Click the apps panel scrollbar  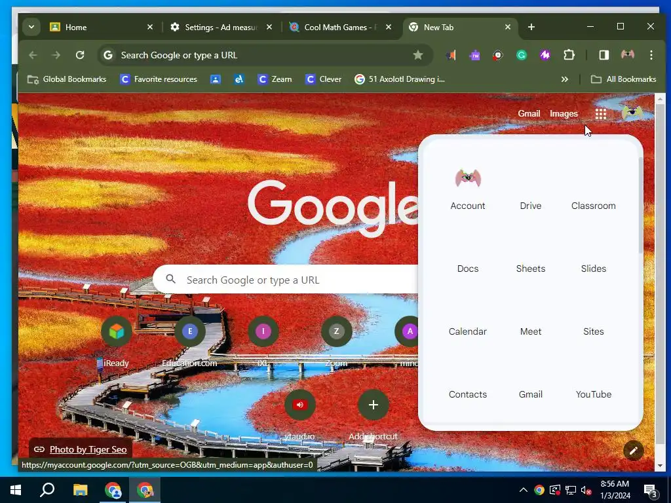coord(640,205)
